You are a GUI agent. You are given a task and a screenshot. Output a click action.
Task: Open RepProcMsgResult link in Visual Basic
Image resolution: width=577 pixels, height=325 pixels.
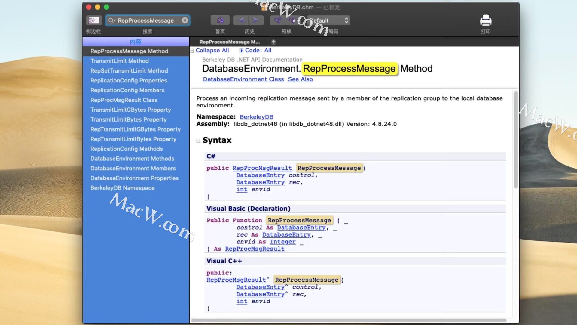click(255, 249)
